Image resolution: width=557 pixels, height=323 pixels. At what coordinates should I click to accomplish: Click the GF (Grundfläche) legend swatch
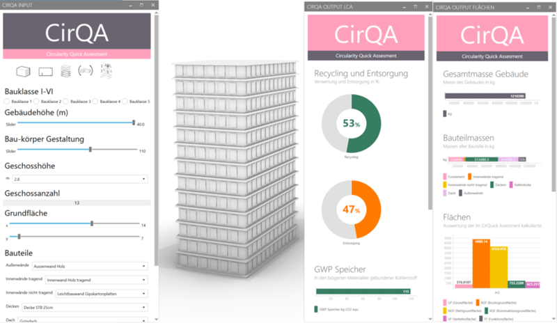(445, 303)
